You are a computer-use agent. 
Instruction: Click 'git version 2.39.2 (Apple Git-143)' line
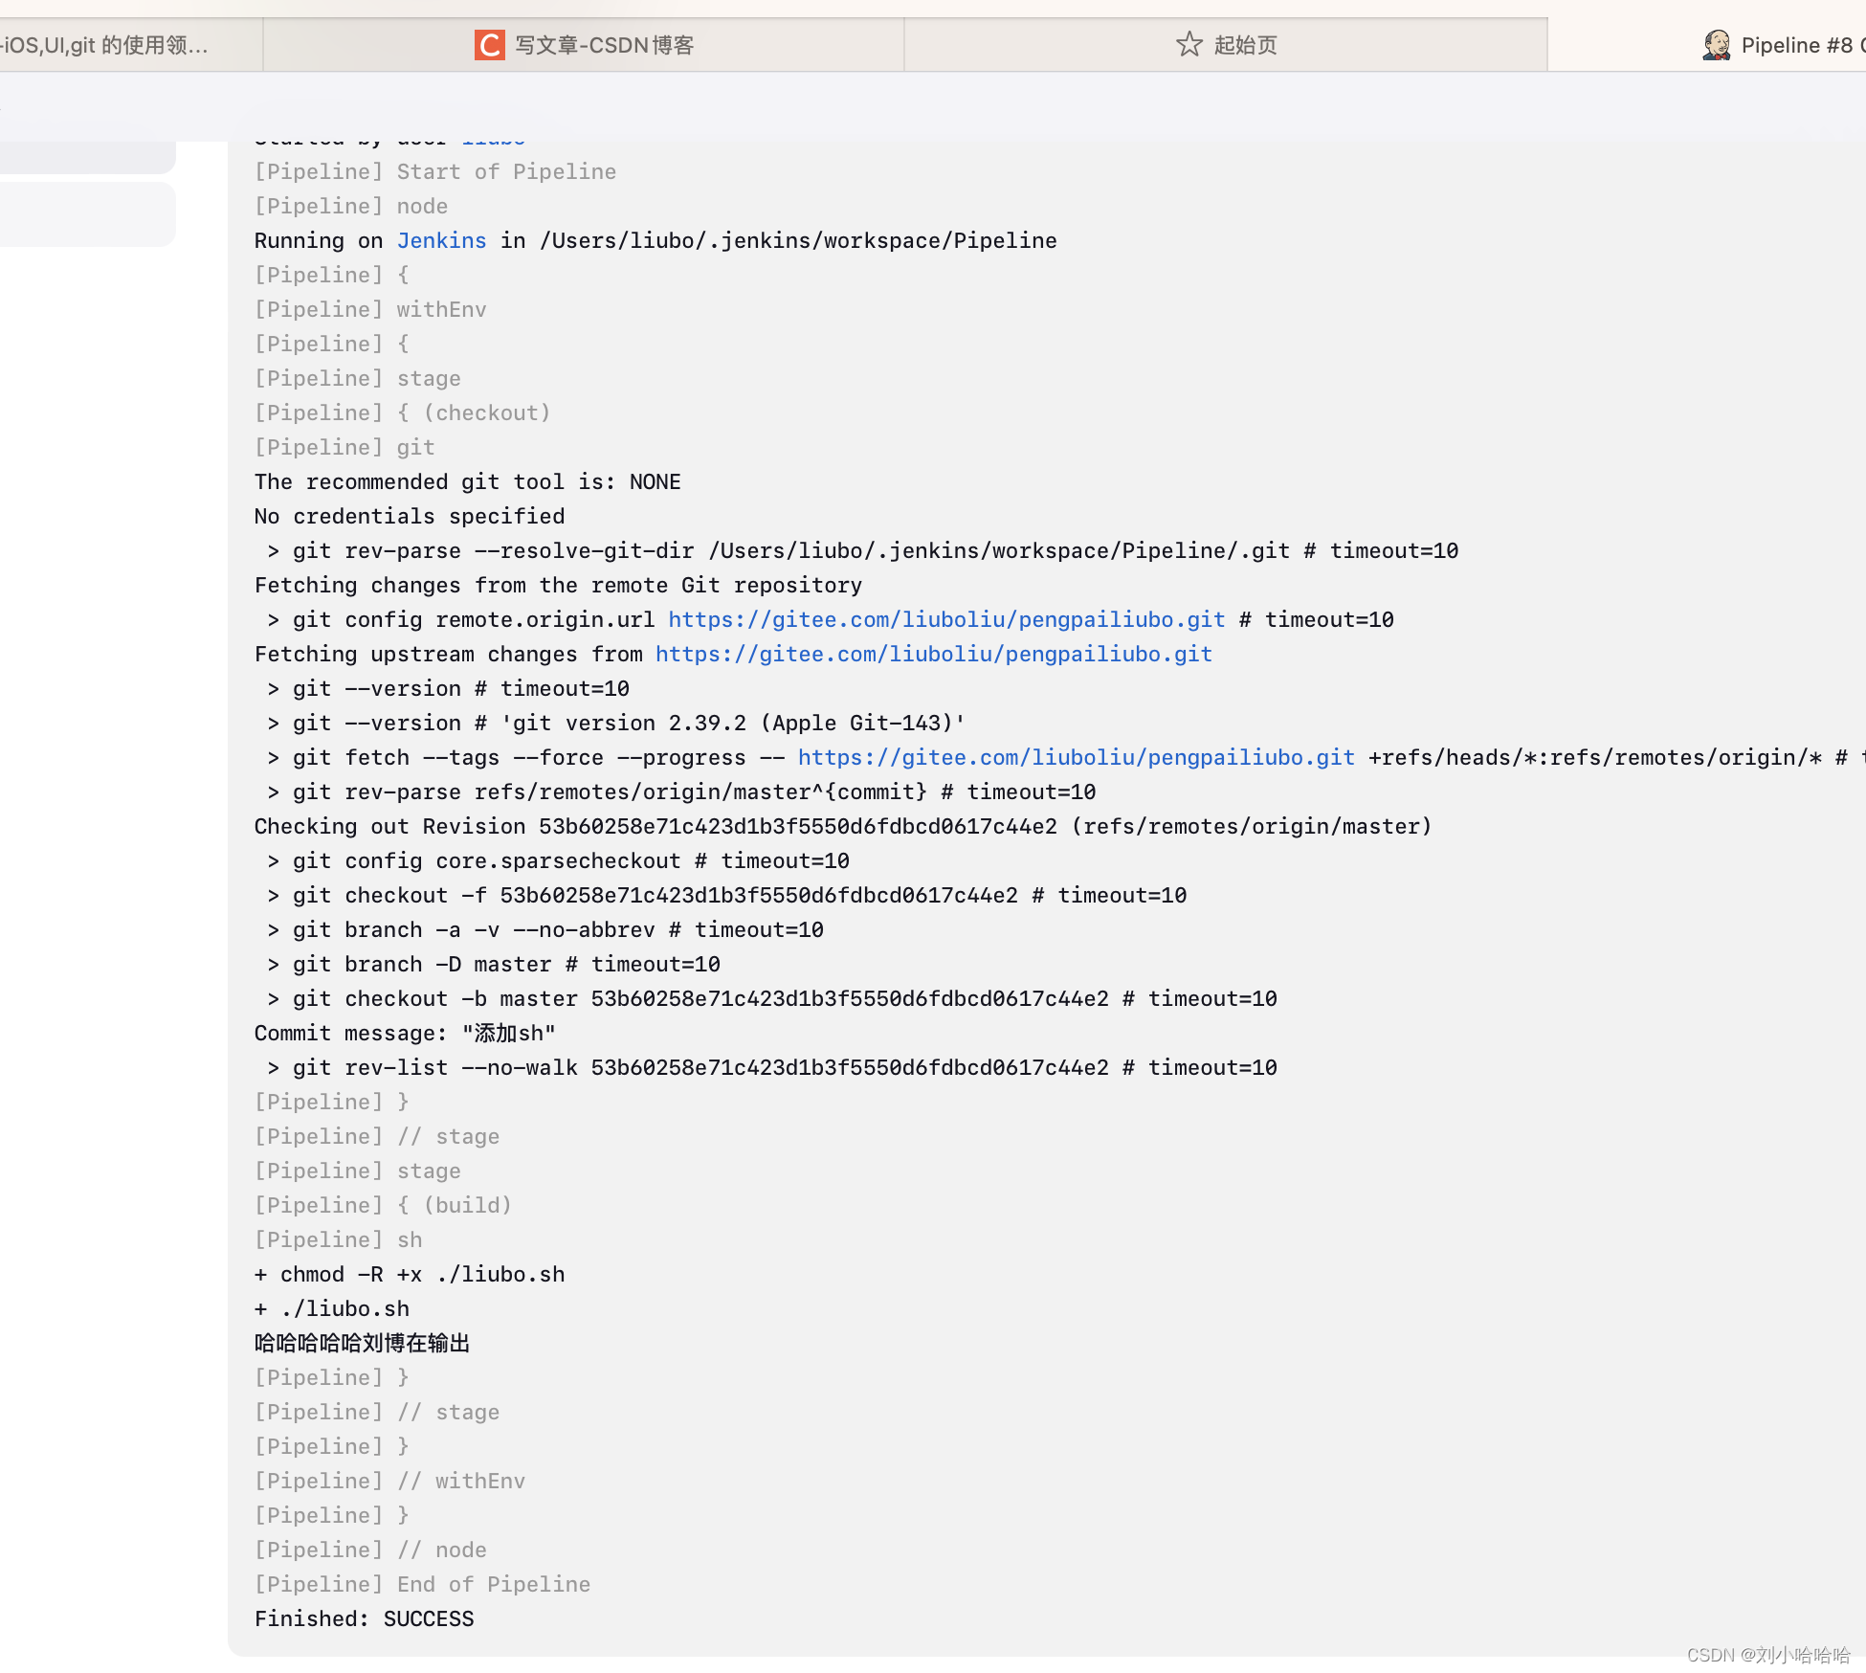coord(616,724)
